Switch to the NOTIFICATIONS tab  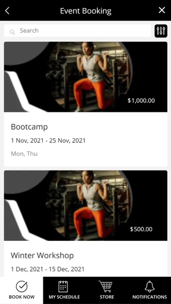tap(149, 290)
